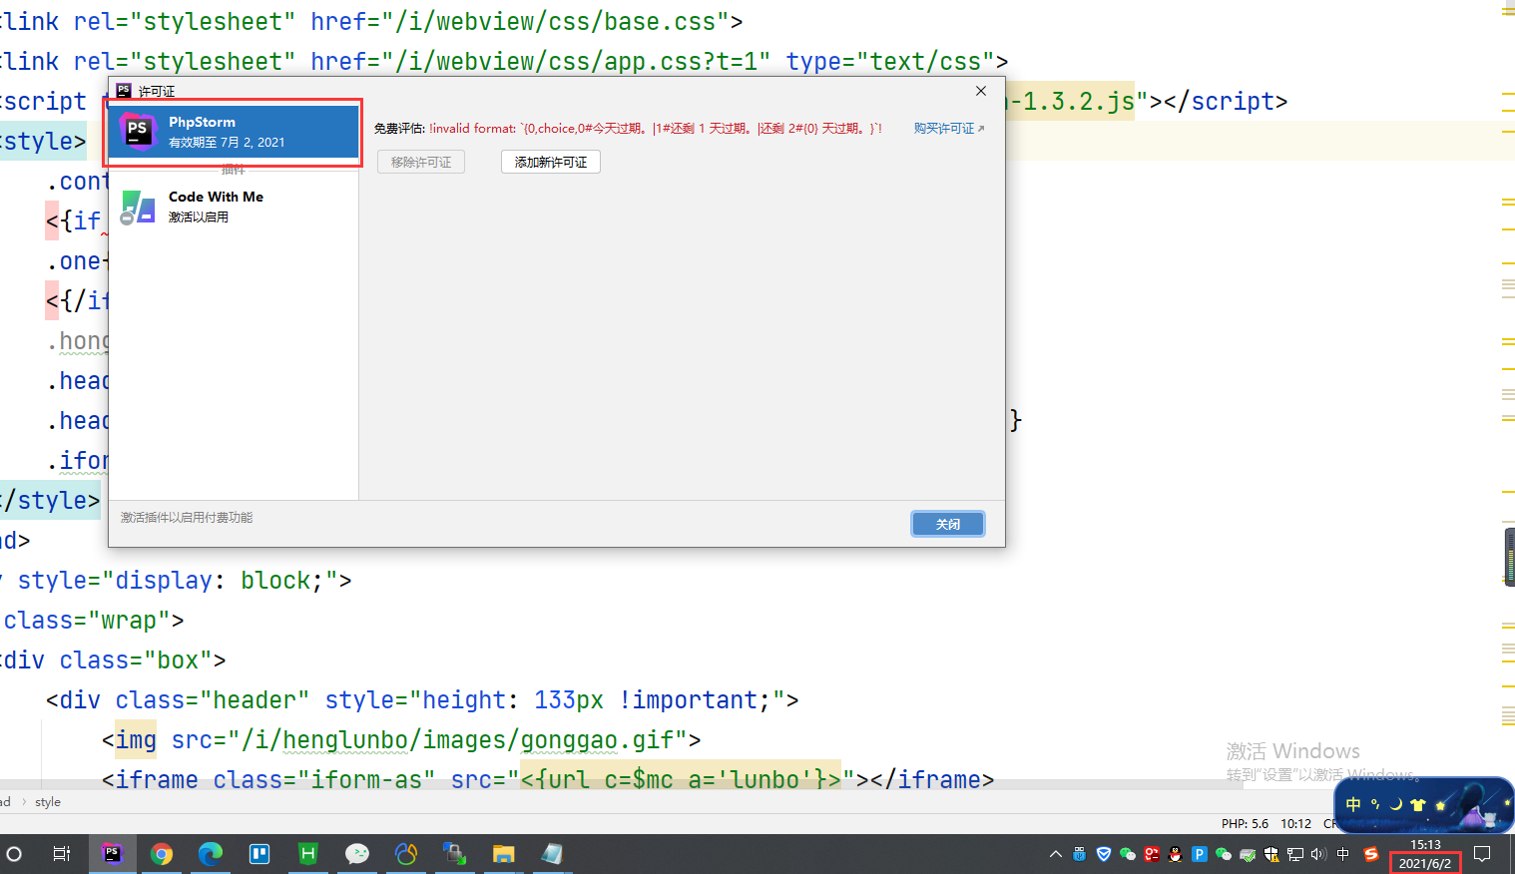Screen dimensions: 1515x874
Task: Open Trello from the taskbar
Action: pos(259,854)
